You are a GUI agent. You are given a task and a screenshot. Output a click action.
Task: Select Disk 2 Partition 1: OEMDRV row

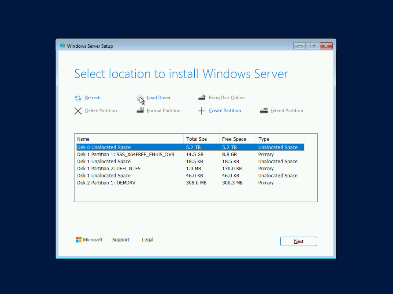(x=190, y=183)
